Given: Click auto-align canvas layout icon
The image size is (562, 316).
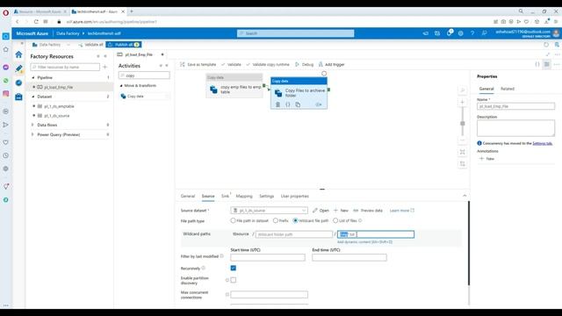Looking at the screenshot, I should tap(463, 164).
